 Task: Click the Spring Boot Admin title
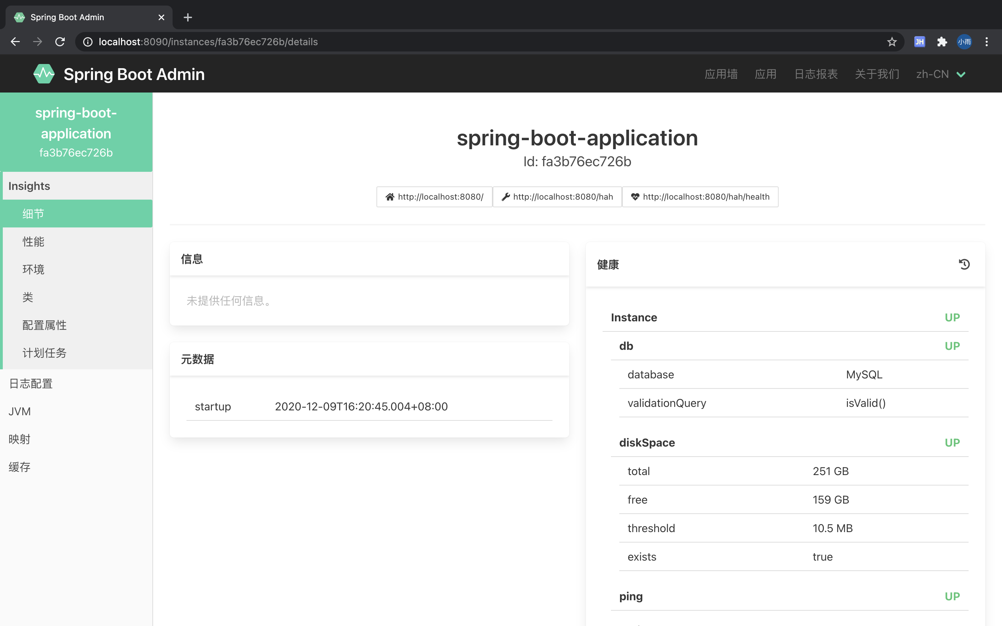pyautogui.click(x=134, y=74)
